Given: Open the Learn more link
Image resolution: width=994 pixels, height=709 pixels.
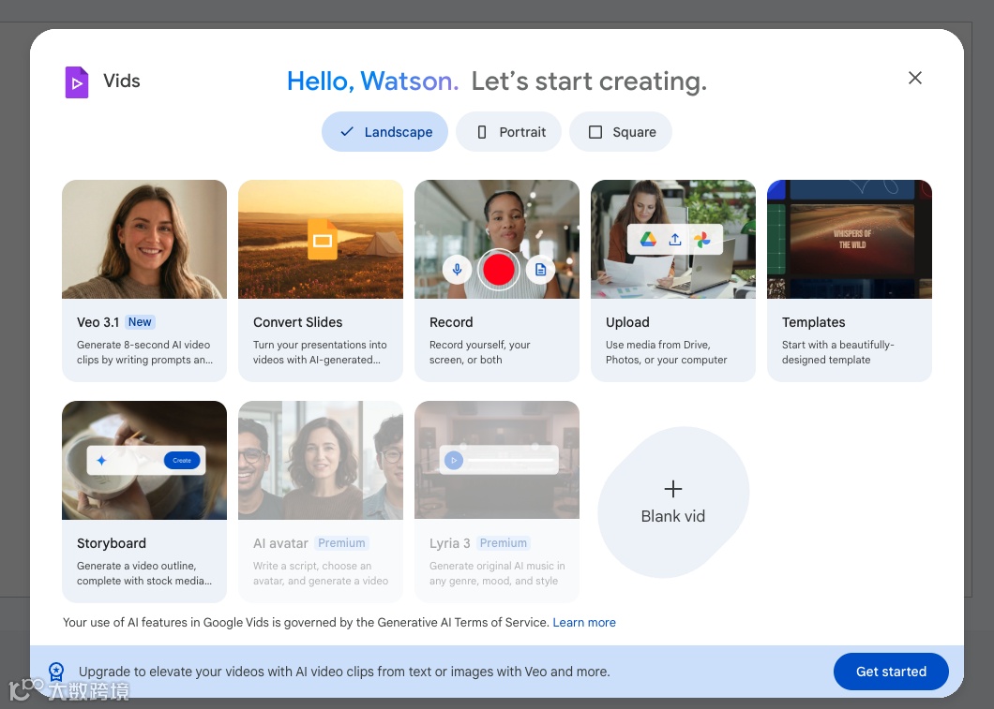Looking at the screenshot, I should (x=584, y=622).
